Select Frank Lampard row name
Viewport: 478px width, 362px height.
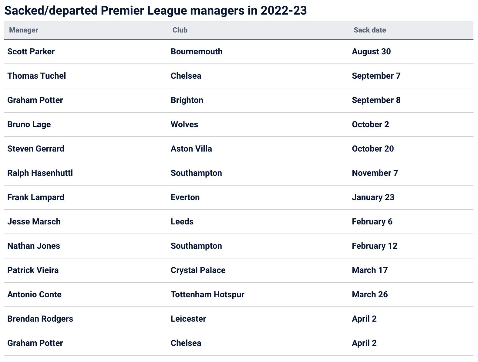[x=36, y=197]
